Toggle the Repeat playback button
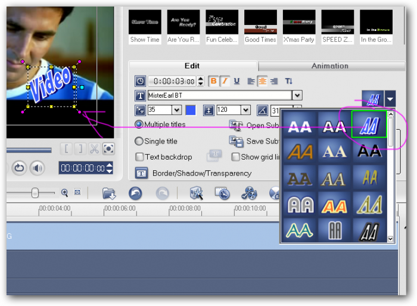417x306 pixels. tap(19, 168)
